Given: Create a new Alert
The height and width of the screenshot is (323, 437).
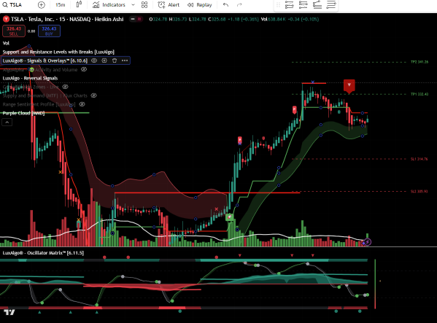Looking at the screenshot, I should point(169,4).
